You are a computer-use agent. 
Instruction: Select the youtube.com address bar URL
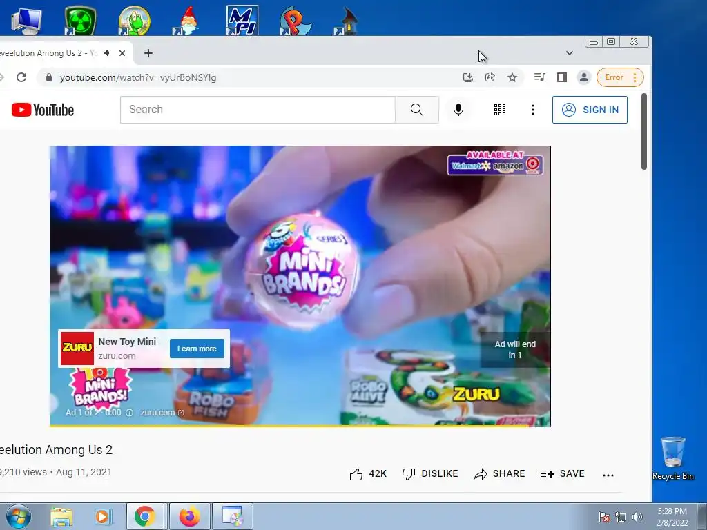coord(138,77)
